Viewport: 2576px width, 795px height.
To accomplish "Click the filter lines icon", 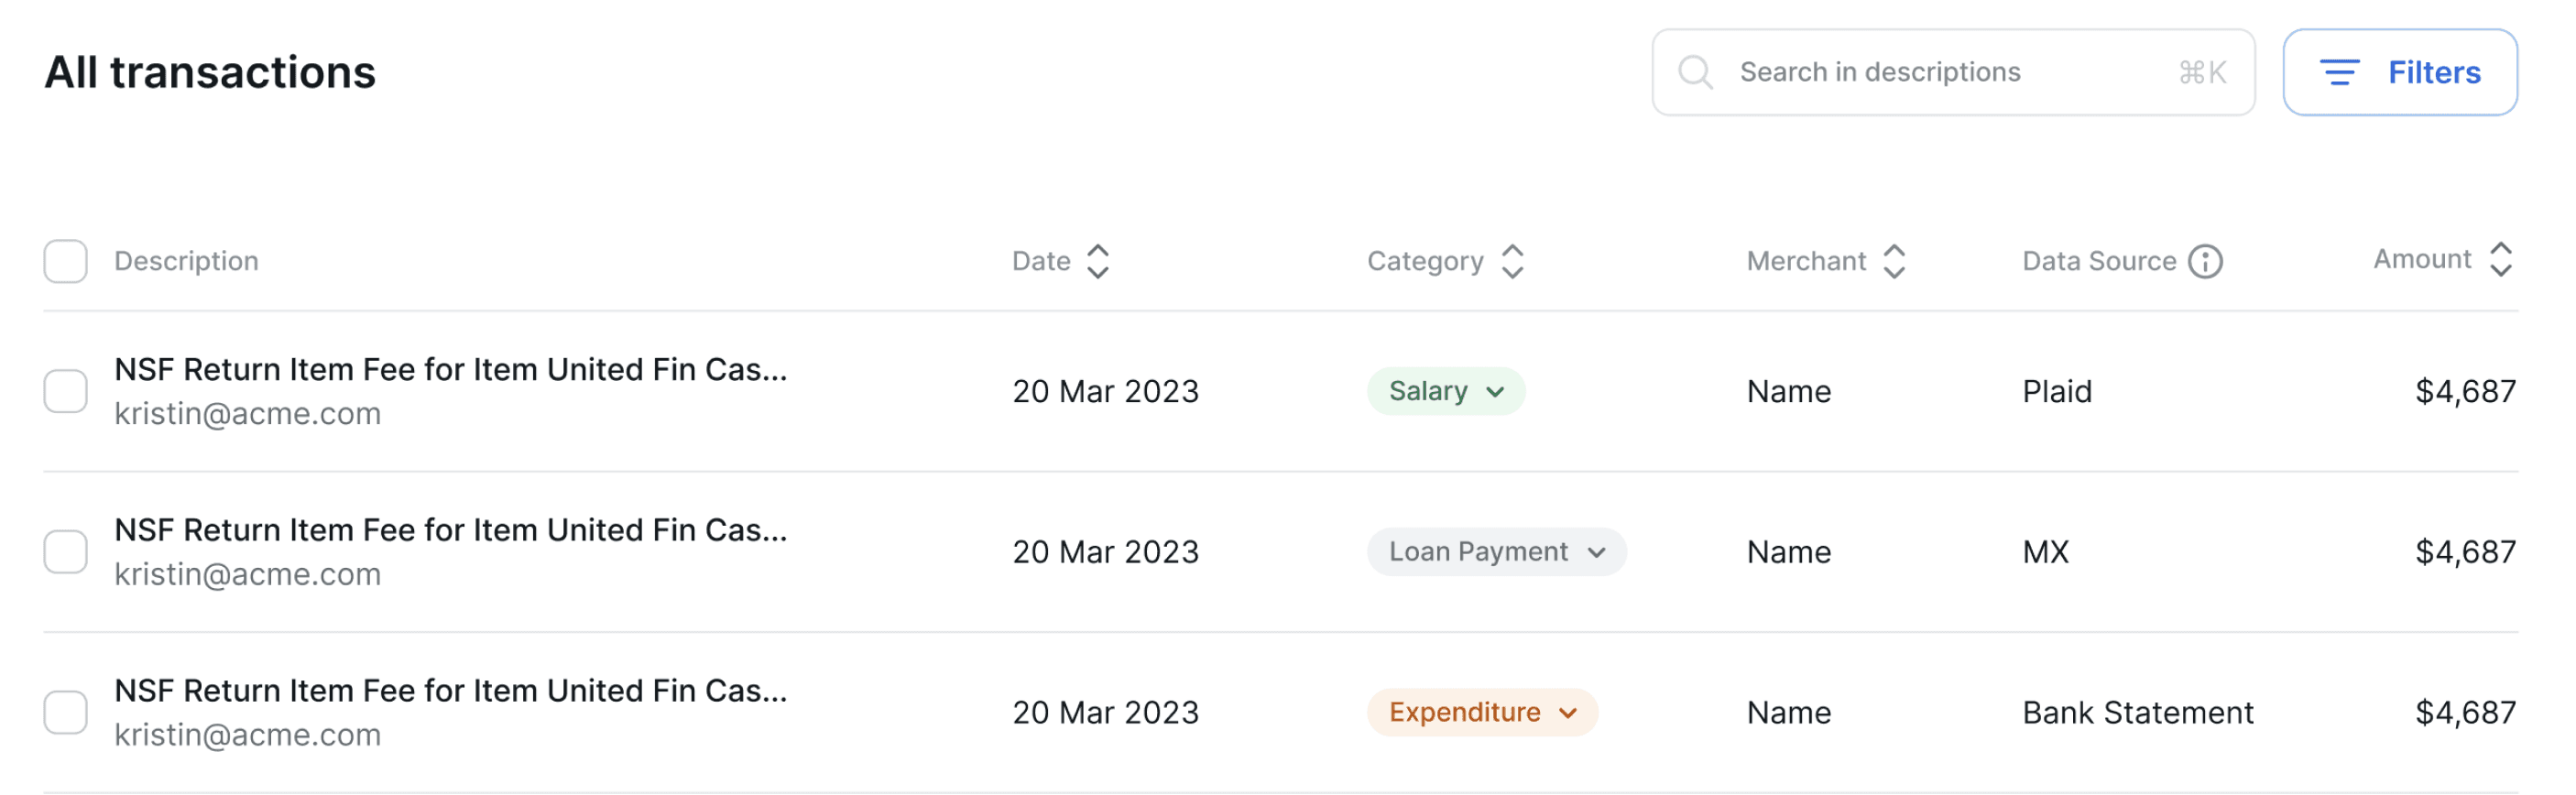I will 2339,72.
